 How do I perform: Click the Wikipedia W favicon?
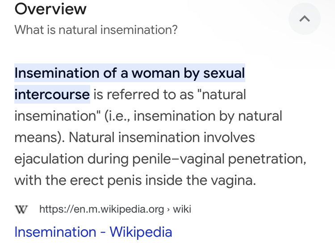click(21, 209)
